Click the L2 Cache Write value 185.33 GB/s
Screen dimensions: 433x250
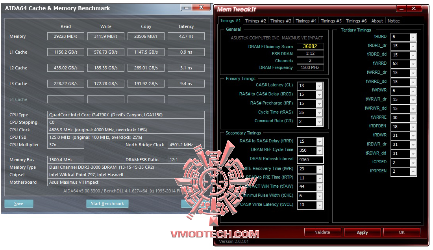(x=106, y=68)
